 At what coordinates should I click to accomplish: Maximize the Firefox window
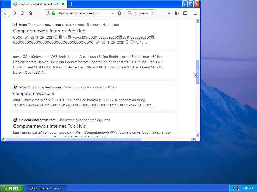click(x=191, y=4)
